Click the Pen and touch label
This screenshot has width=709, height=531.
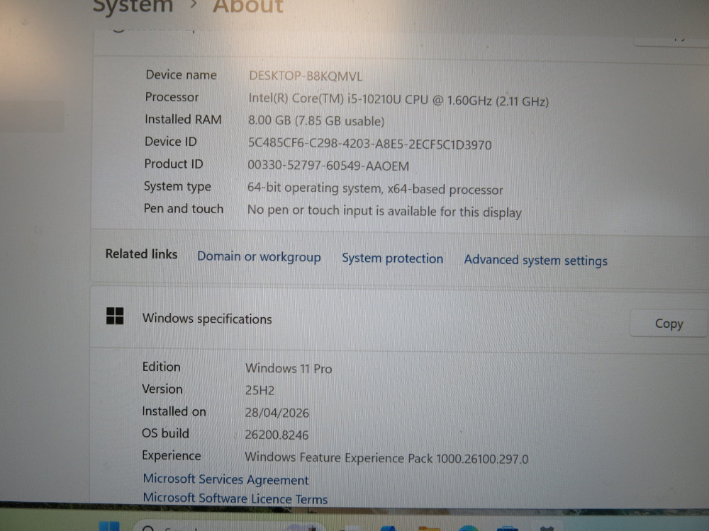point(183,208)
